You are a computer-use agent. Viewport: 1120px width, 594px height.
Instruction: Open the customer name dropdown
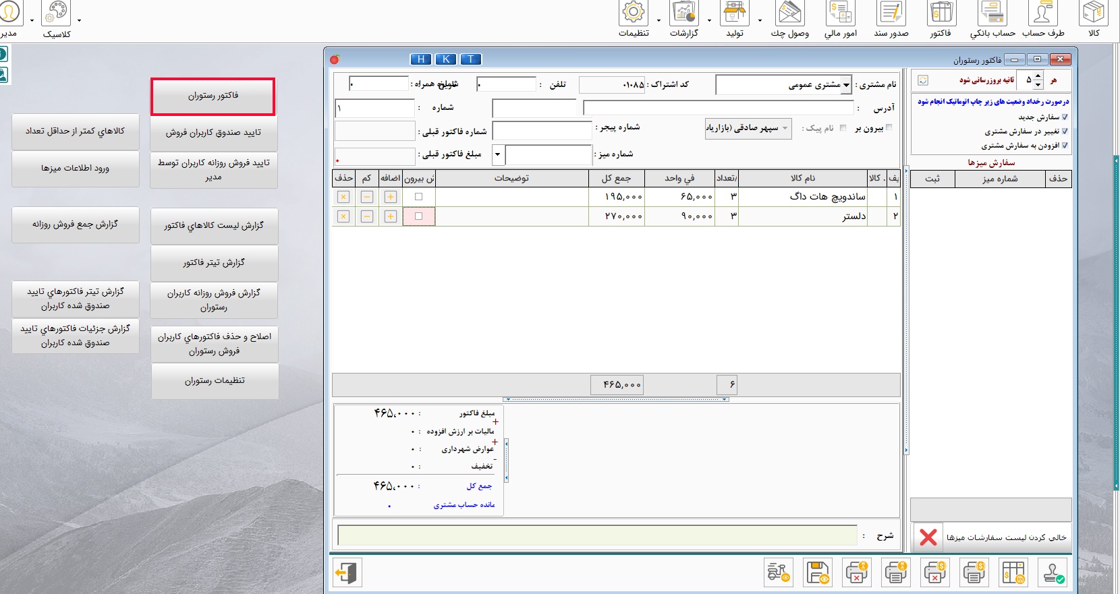846,85
